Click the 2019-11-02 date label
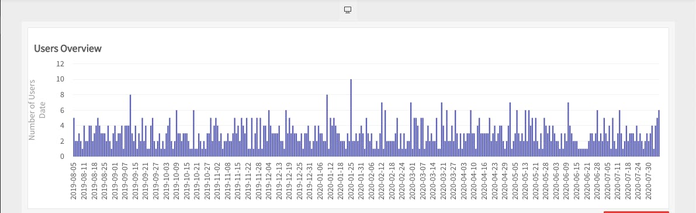The image size is (696, 213). coord(217,181)
